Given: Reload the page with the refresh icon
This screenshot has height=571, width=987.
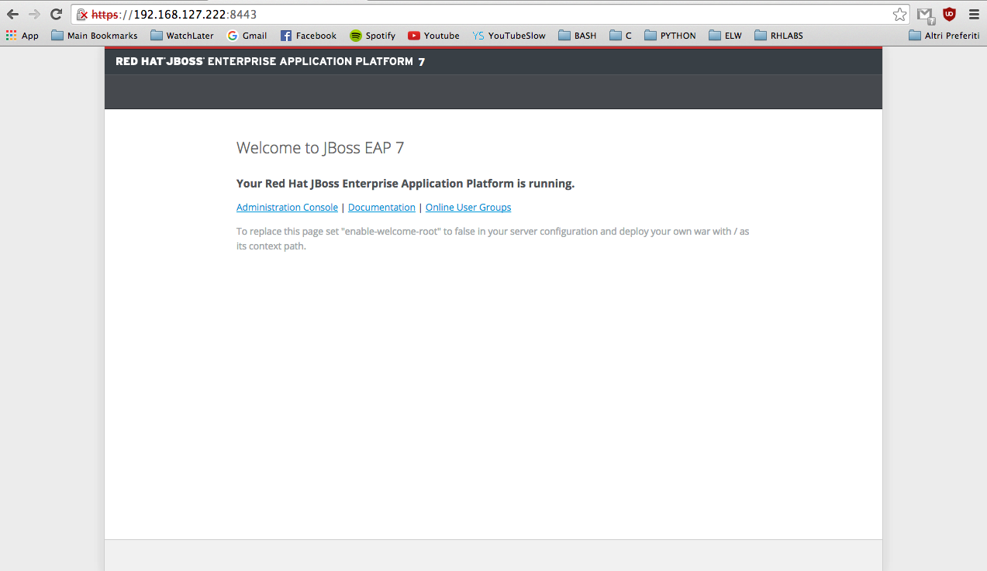Looking at the screenshot, I should [56, 14].
